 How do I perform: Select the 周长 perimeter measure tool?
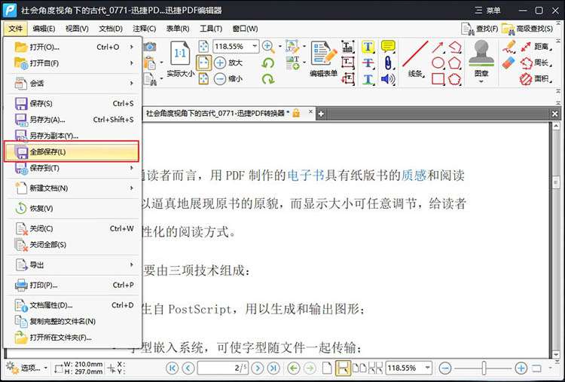(536, 63)
